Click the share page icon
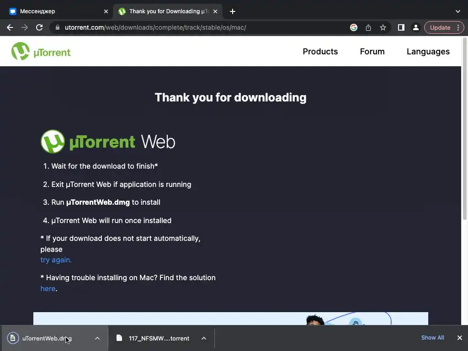The width and height of the screenshot is (468, 351). 368,27
